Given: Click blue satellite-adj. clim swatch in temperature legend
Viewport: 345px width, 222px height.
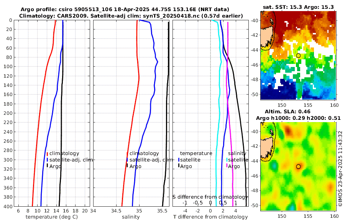Looking at the screenshot, I should click(x=47, y=160).
